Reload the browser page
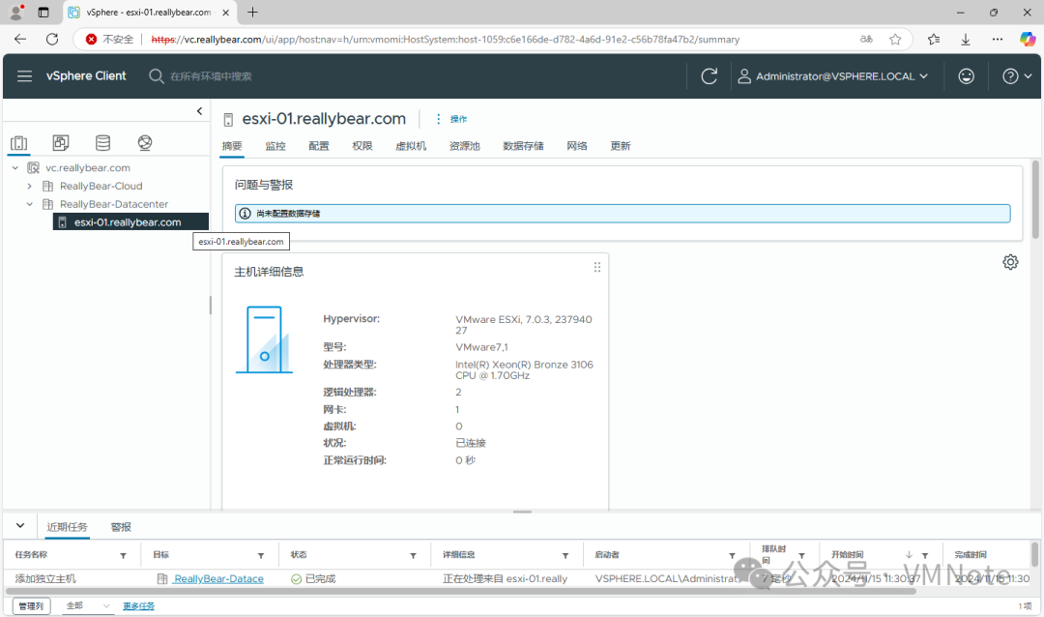 [x=52, y=40]
